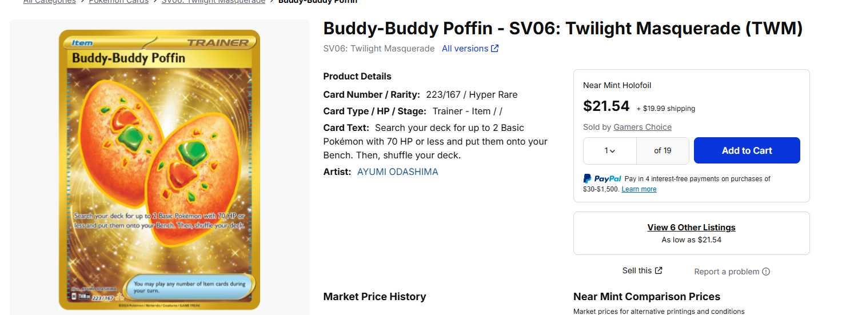Open the All versions link
Viewport: 862px width, 315px height.
tap(465, 49)
